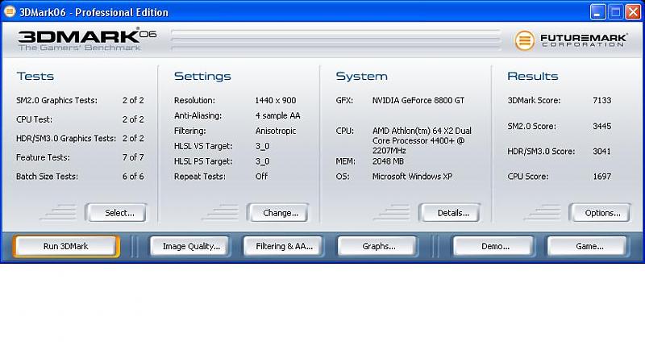Click the HLSL PS Target label
The width and height of the screenshot is (645, 342).
(203, 161)
